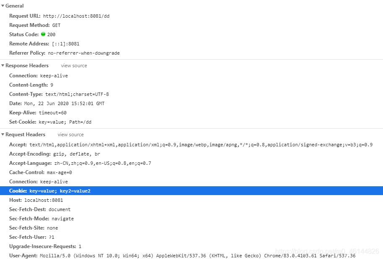Select the Request URL http://localhost:8081/dd value
The height and width of the screenshot is (259, 383).
[76, 16]
